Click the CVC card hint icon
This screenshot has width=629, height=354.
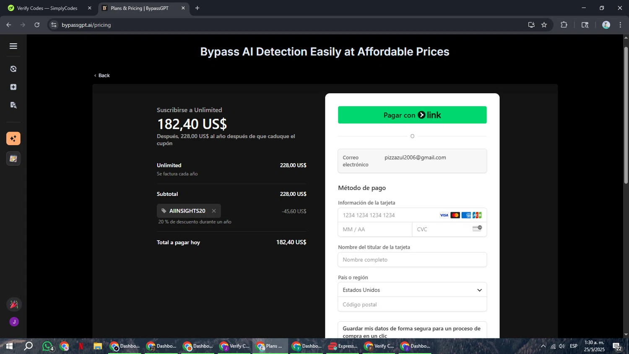[x=477, y=229]
